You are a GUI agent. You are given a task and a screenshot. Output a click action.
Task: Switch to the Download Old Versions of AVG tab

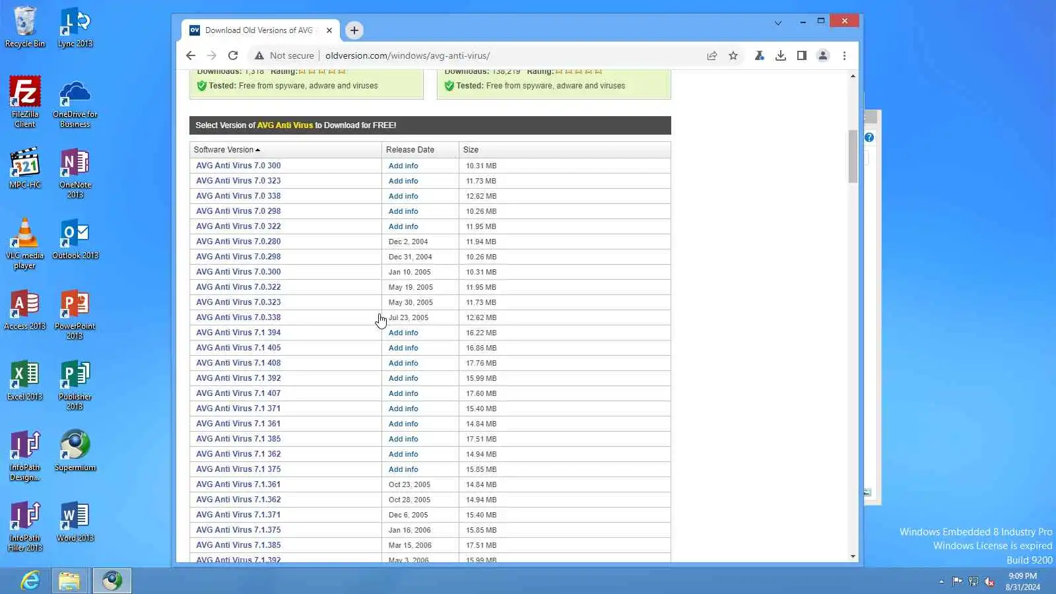[259, 30]
